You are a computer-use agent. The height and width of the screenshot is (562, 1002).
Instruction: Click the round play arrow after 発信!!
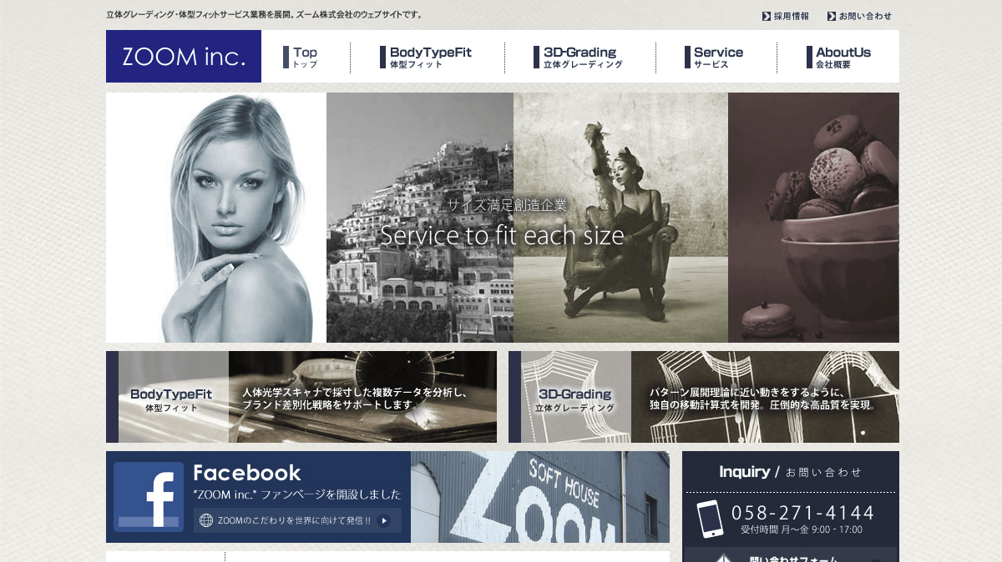click(383, 520)
